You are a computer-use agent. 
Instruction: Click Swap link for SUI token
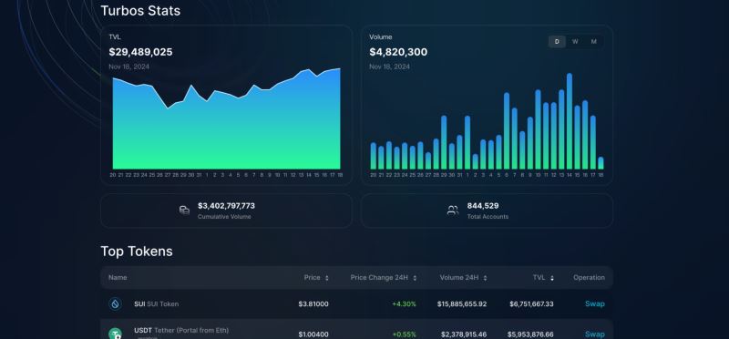[x=595, y=303]
